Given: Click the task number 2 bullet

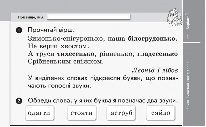Looking at the screenshot, I should click(19, 101).
